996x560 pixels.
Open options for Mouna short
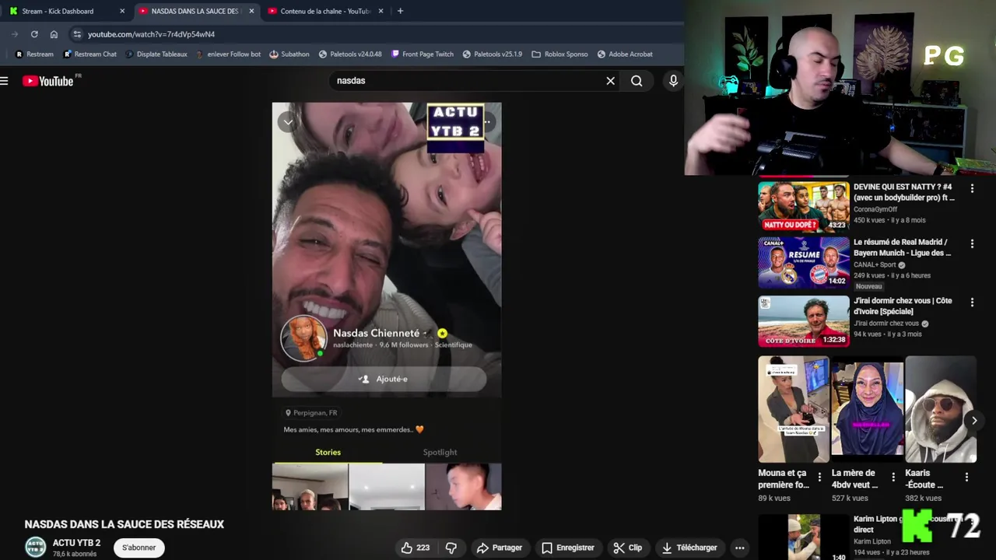click(819, 478)
